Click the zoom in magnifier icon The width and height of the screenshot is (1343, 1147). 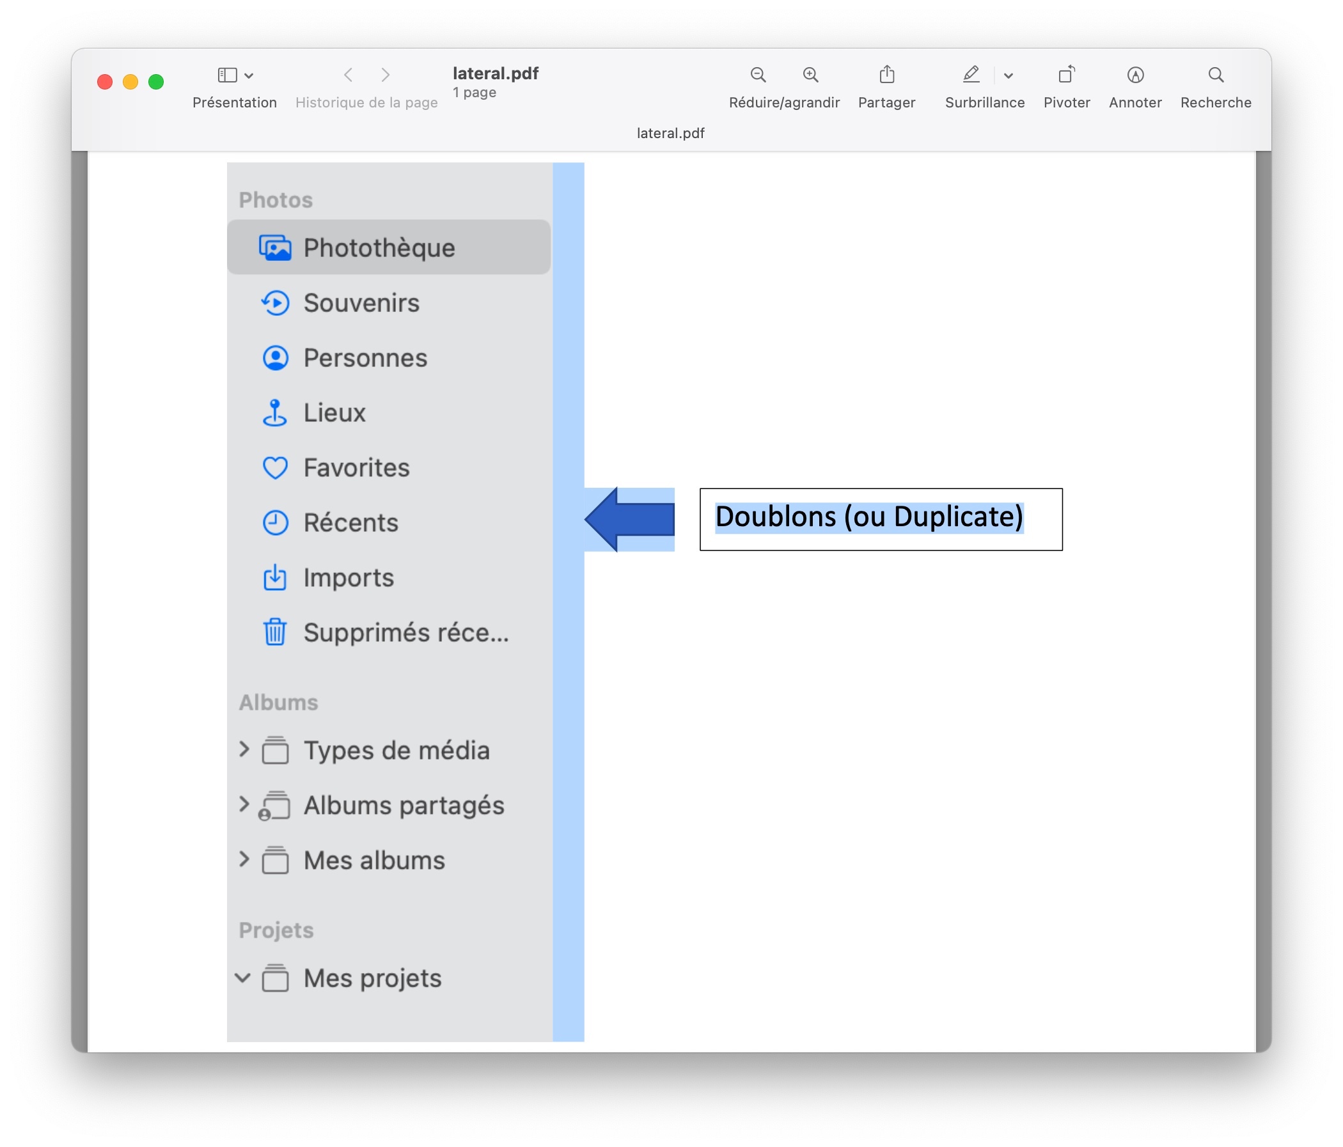[x=810, y=75]
